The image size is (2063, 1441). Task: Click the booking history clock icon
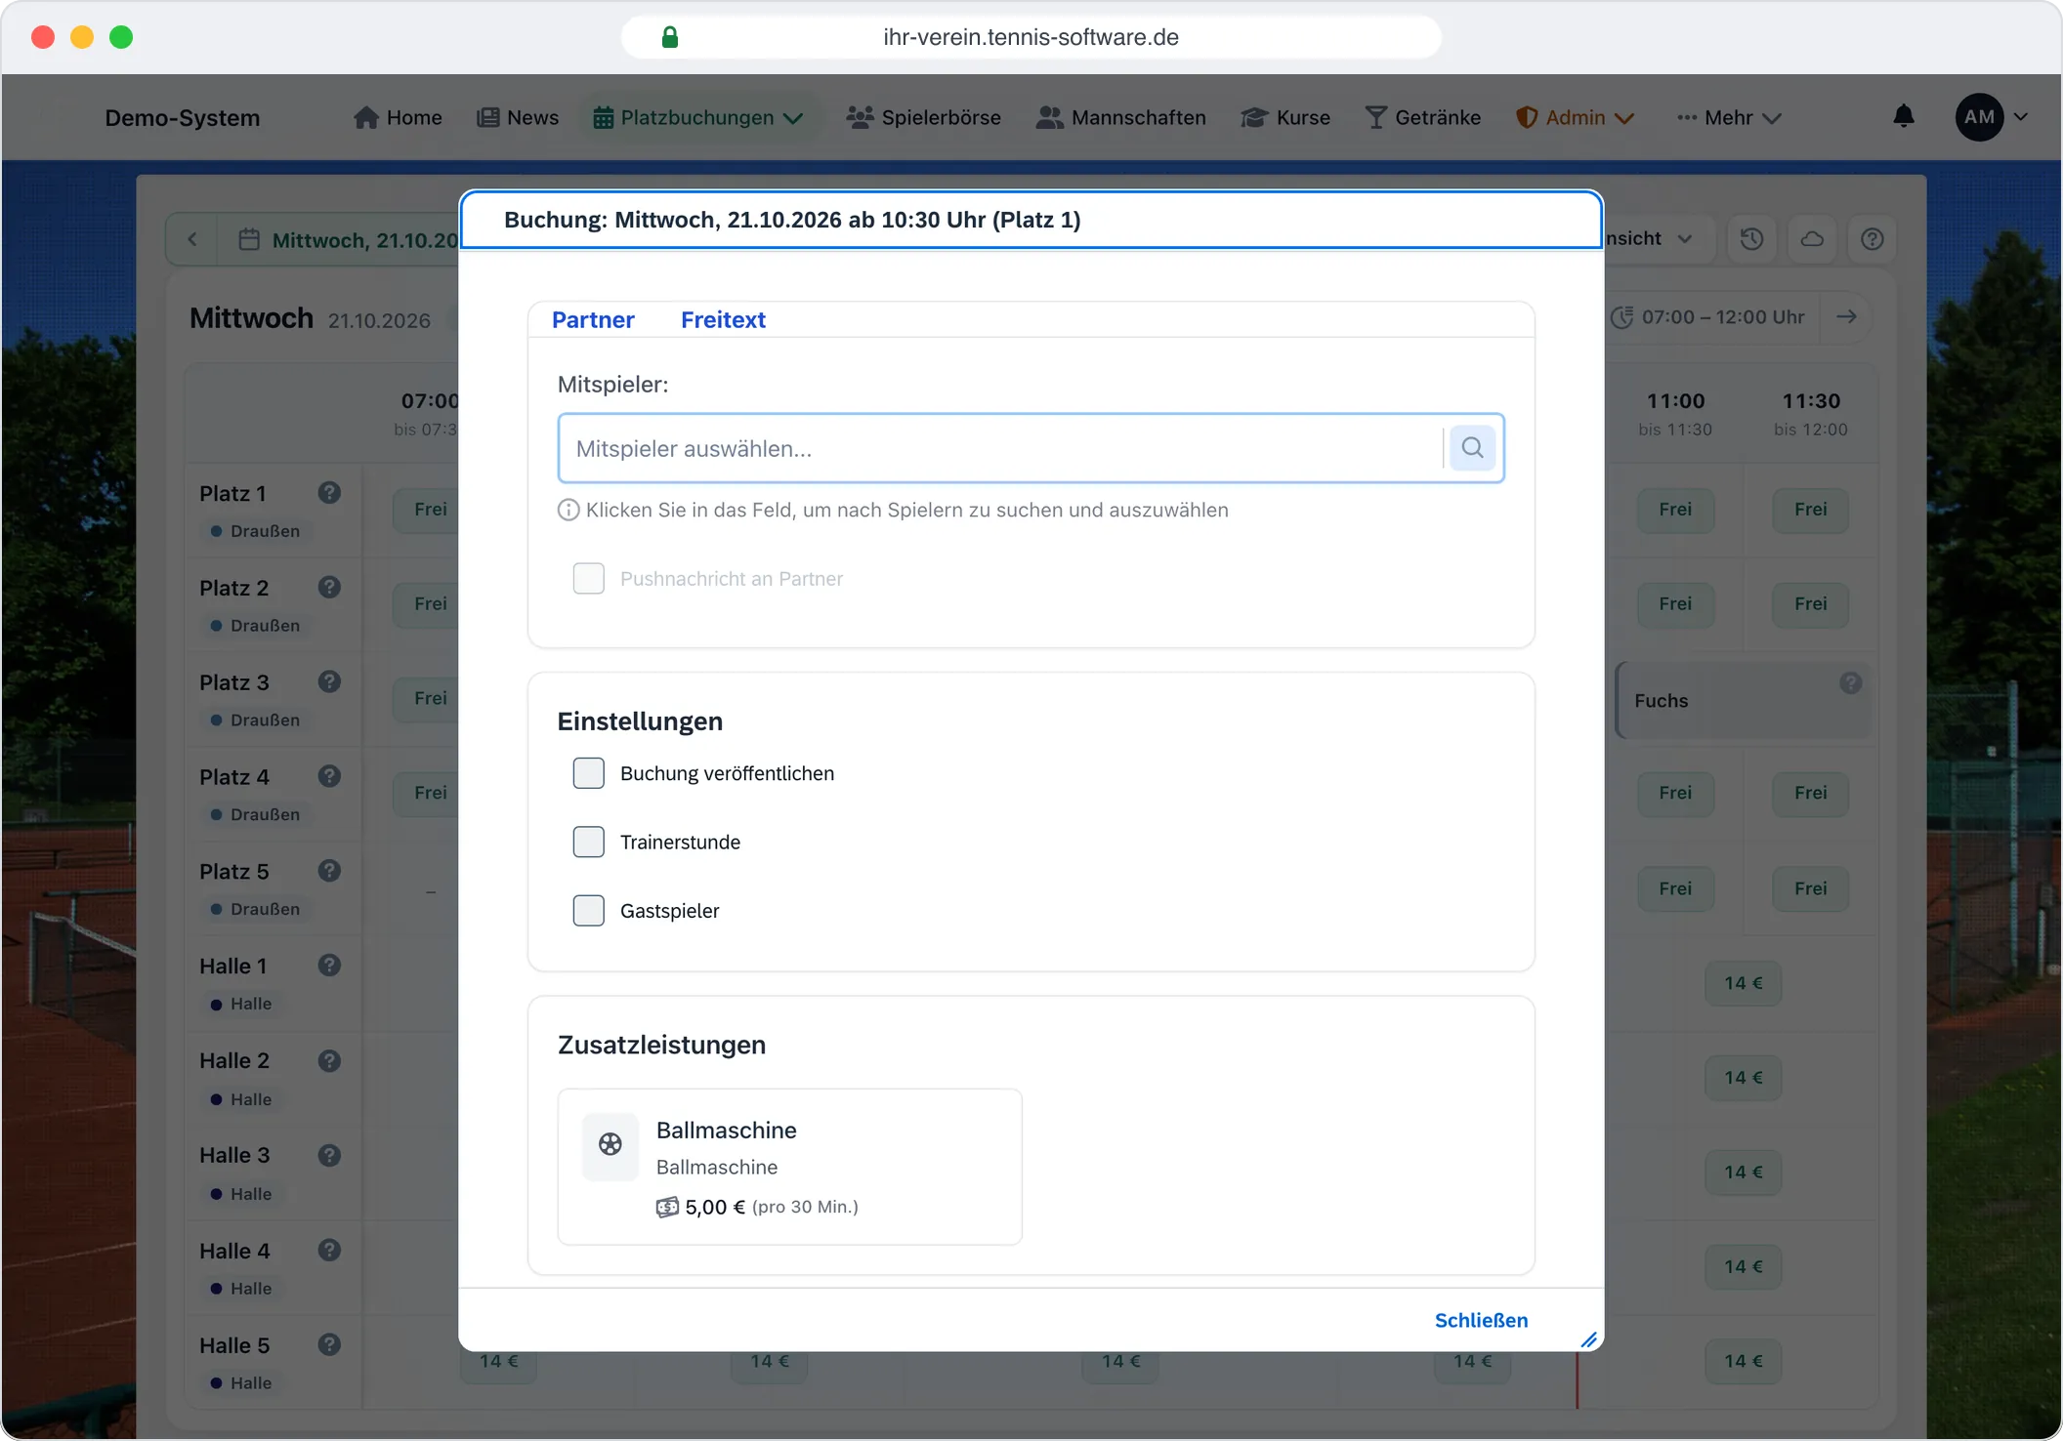click(1751, 239)
